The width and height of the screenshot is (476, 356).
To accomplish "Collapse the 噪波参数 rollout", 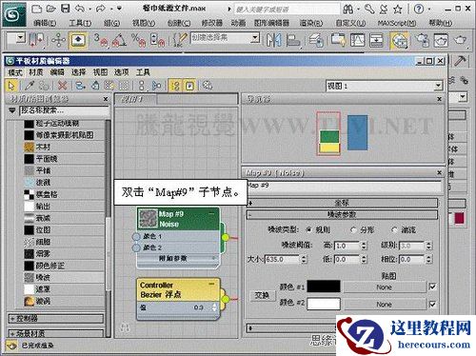I will coord(342,214).
